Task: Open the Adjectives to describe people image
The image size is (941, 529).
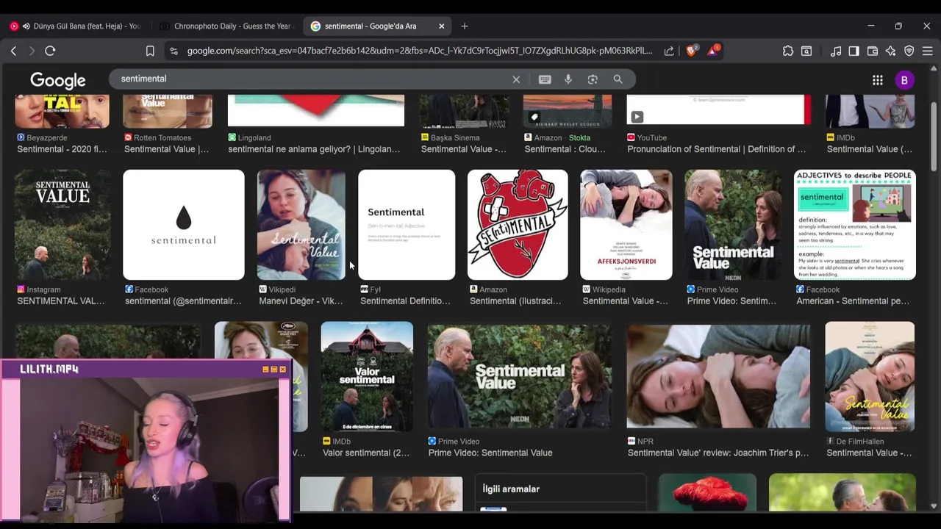Action: [x=854, y=225]
